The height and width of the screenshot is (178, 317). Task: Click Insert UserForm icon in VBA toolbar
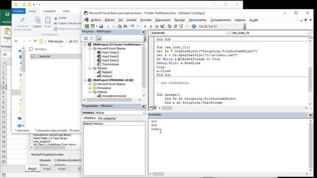coord(93,26)
